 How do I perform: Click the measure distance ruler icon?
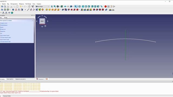[101, 6]
